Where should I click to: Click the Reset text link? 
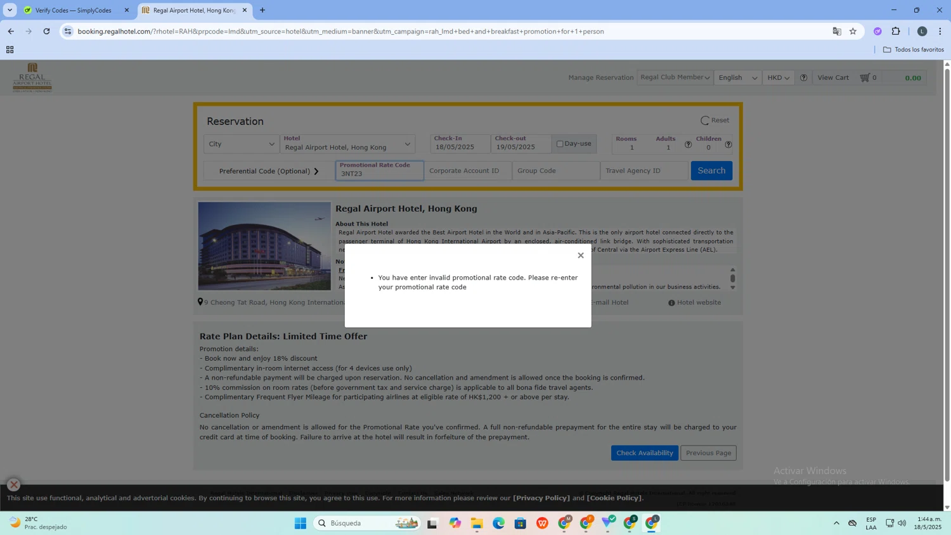click(720, 120)
